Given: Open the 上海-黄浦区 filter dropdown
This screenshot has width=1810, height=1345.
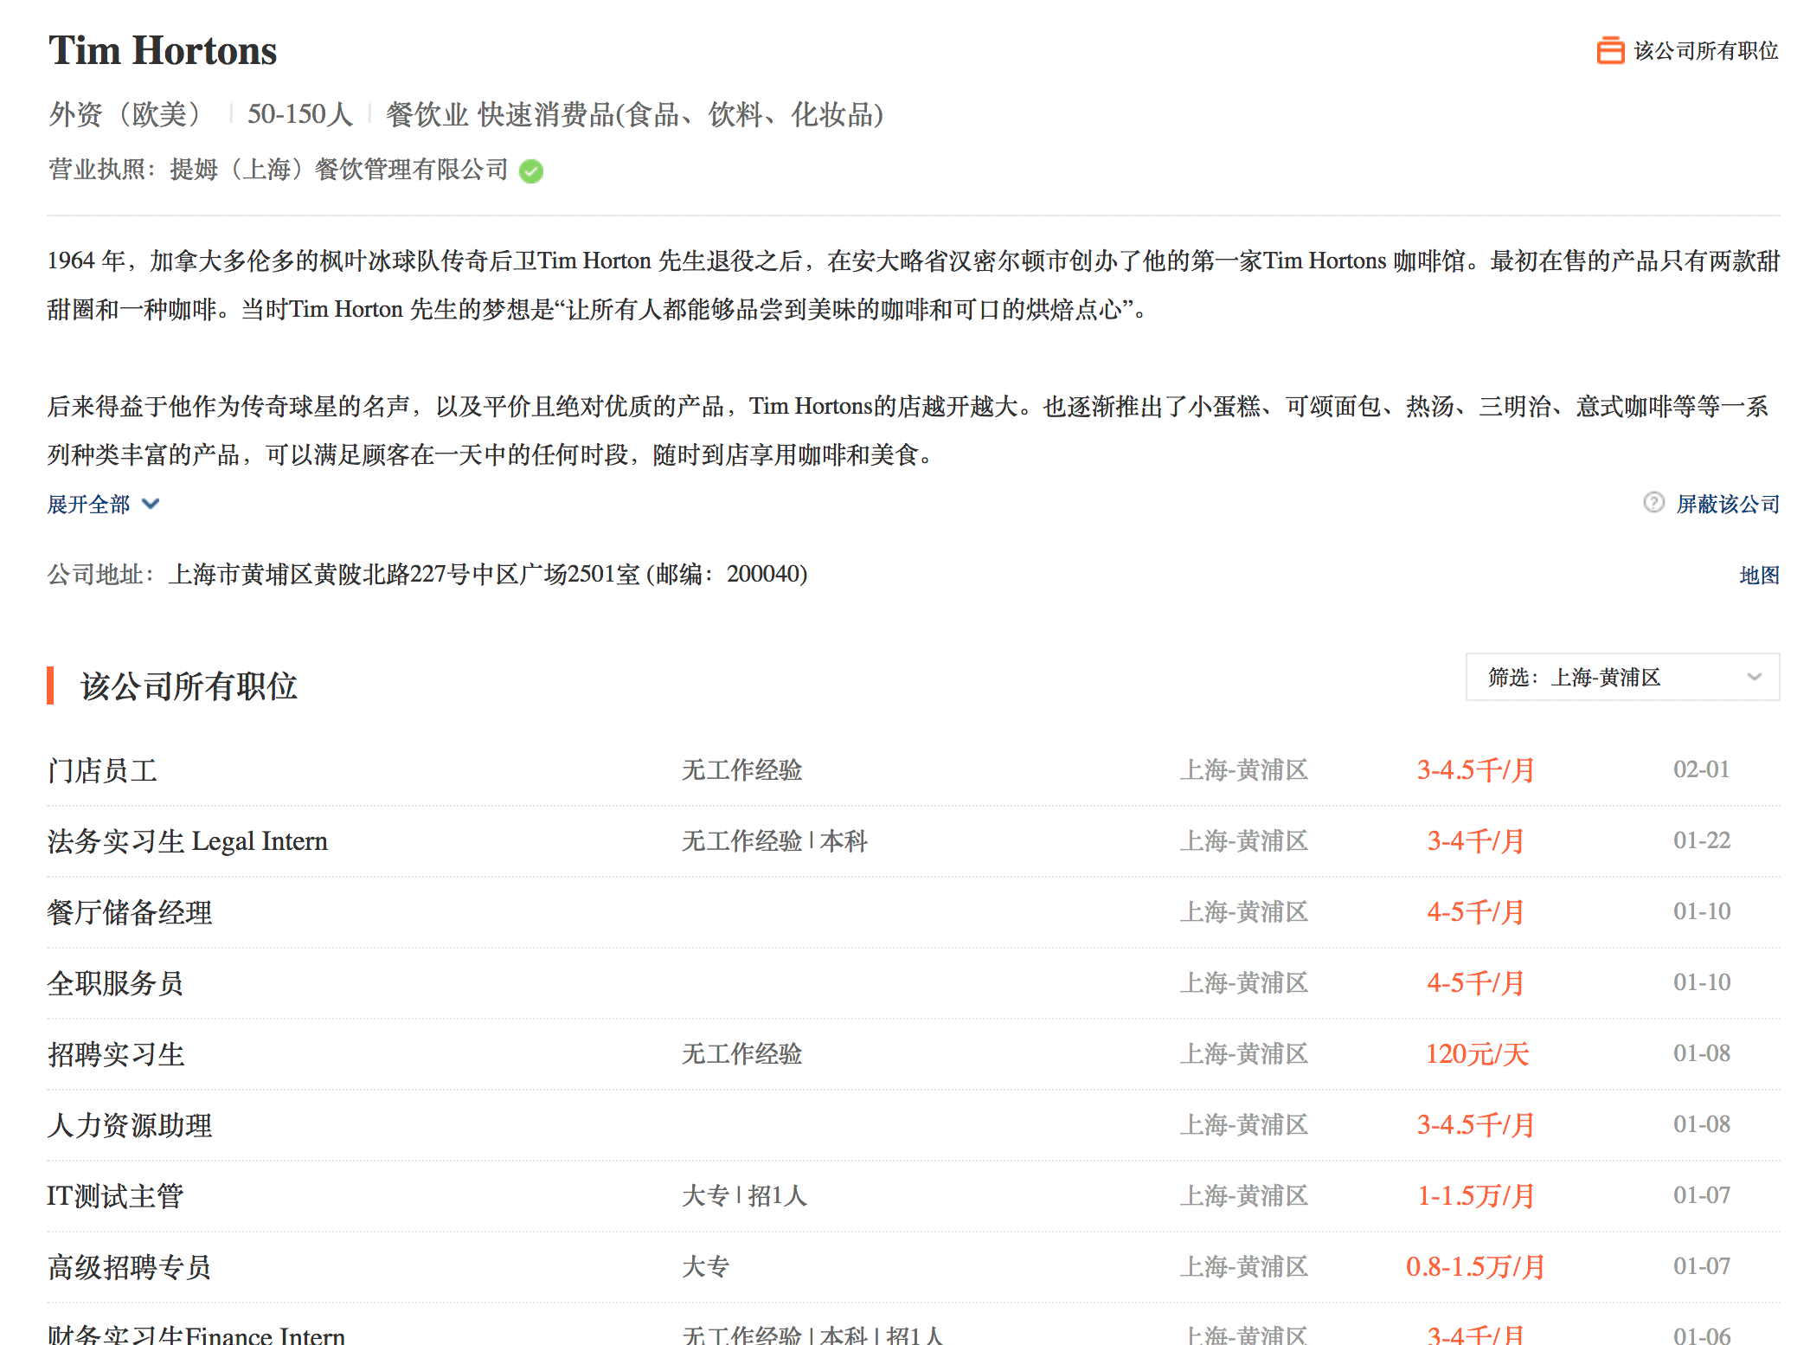Looking at the screenshot, I should 1622,677.
